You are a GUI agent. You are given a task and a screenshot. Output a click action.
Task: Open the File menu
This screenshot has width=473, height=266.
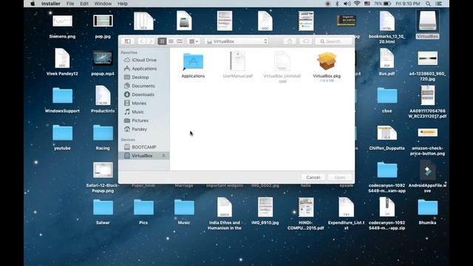pyautogui.click(x=70, y=4)
